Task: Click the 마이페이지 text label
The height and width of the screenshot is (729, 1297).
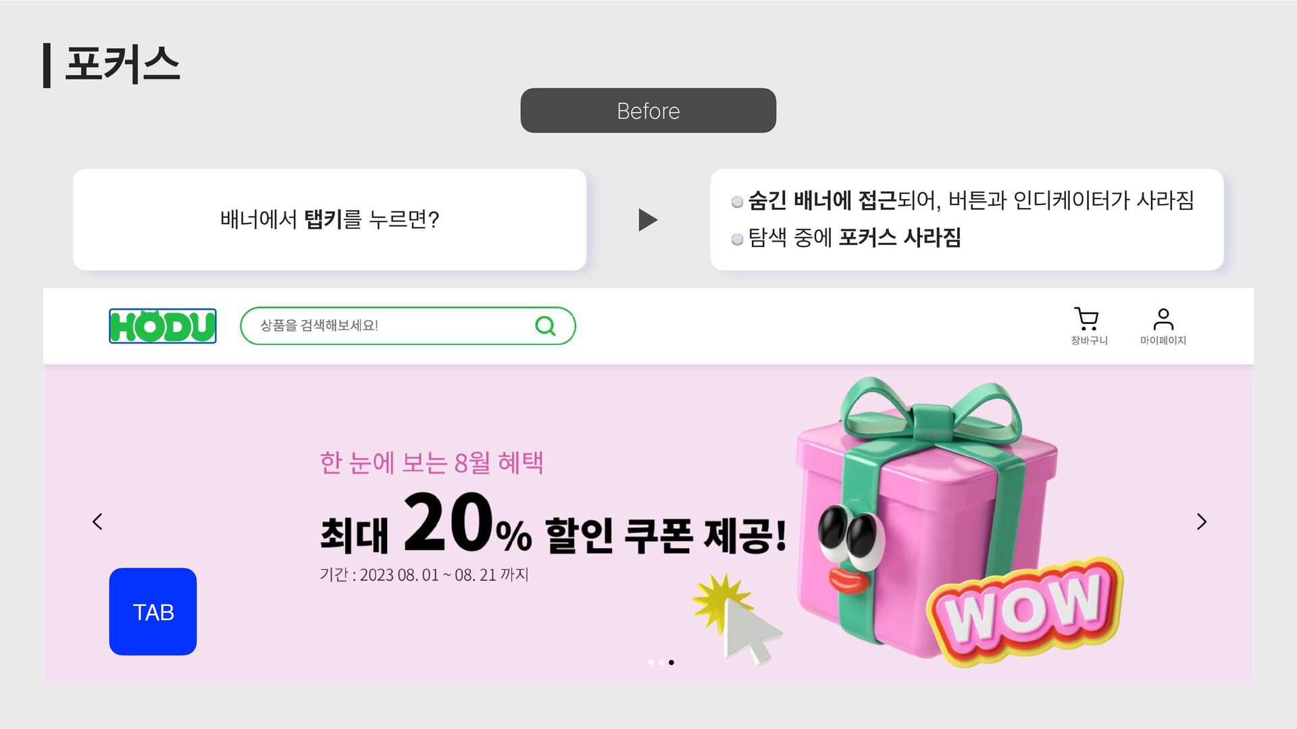Action: [x=1163, y=341]
